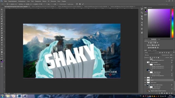175x98 pixels.
Task: Open the Фильтр menu
Action: pyautogui.click(x=44, y=1)
